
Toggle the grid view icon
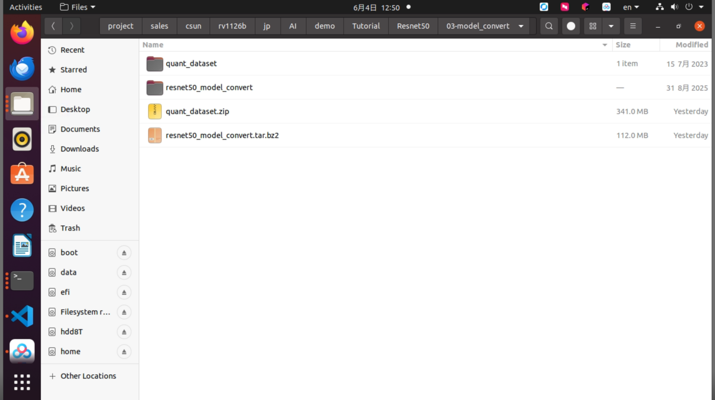[593, 26]
